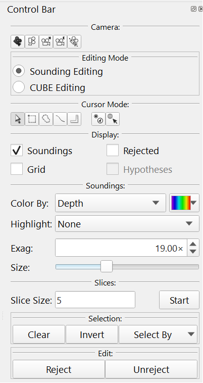
Task: Click into the Slice Size field
Action: 95,300
